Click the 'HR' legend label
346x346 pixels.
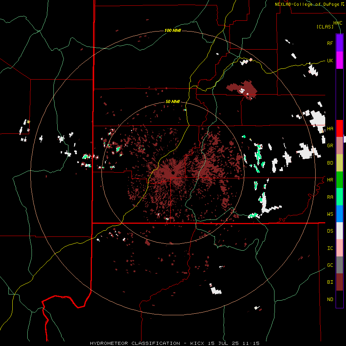tap(330, 180)
